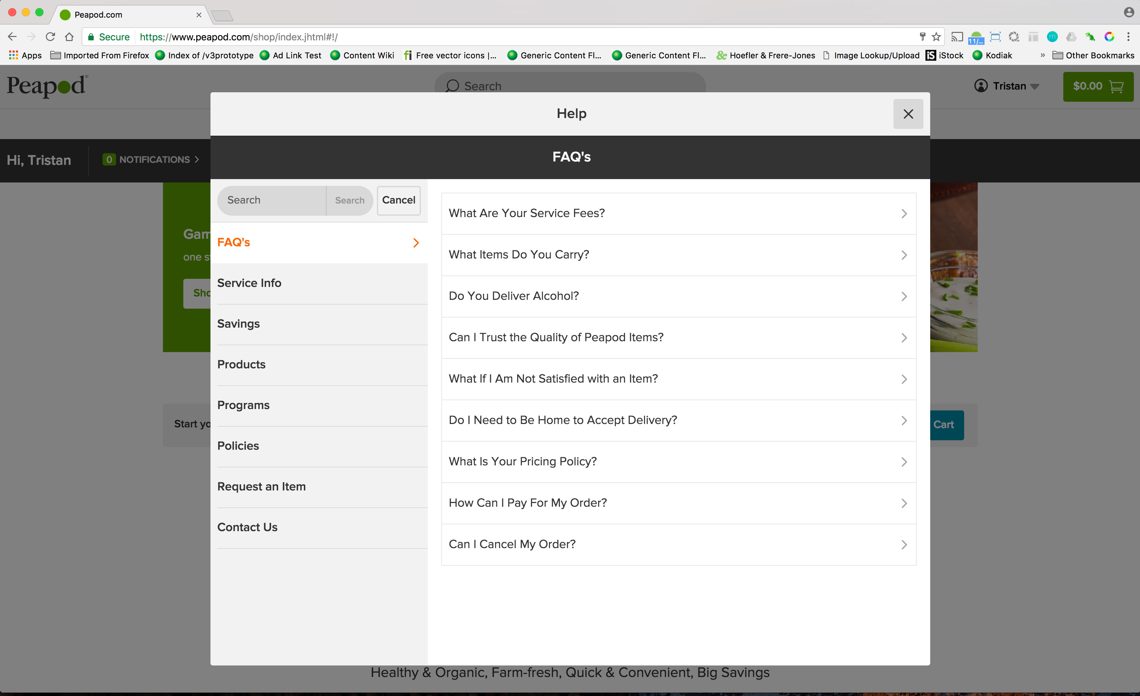Open the iStock bookmark

coord(944,55)
